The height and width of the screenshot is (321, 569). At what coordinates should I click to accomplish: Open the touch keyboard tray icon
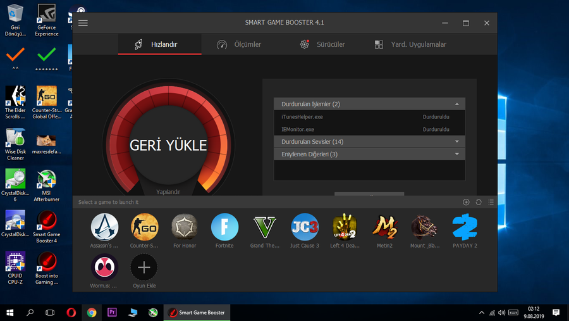click(x=513, y=313)
